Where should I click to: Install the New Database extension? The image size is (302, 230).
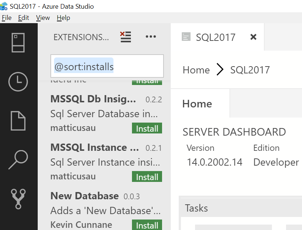point(147,226)
